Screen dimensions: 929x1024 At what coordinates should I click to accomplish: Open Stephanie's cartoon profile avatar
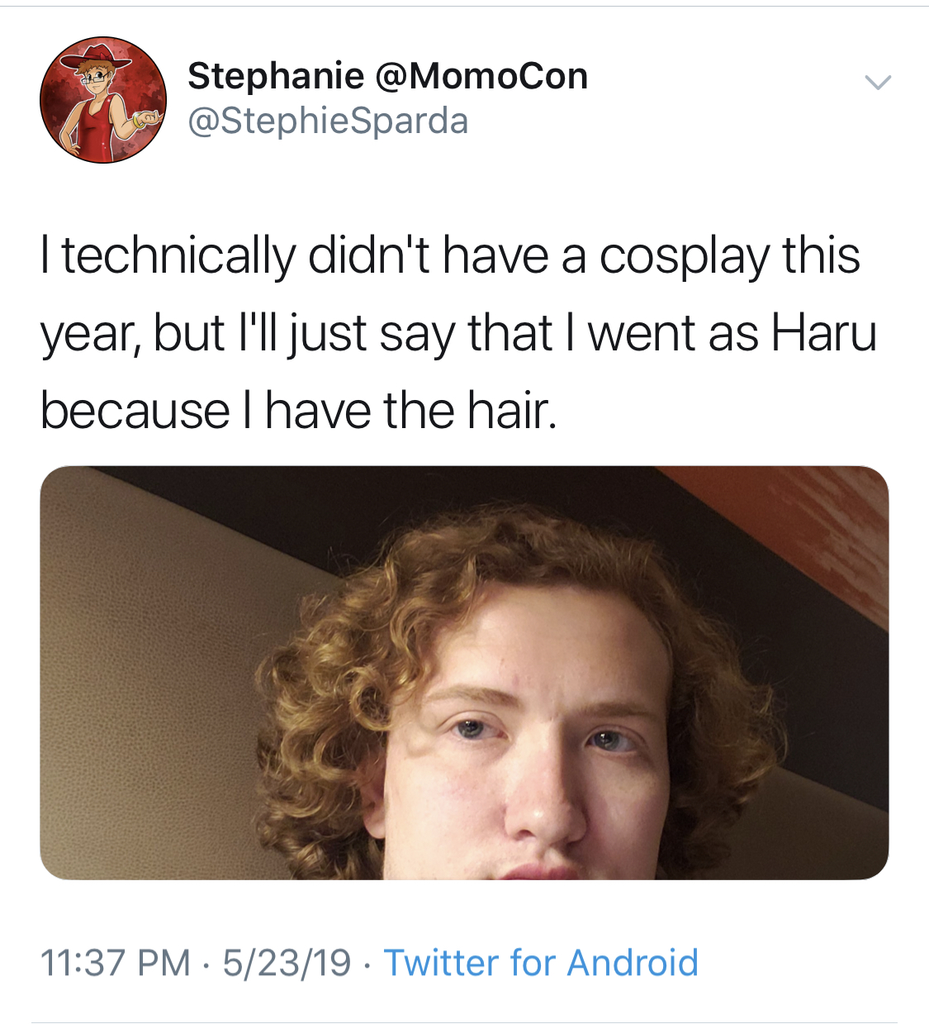(x=103, y=100)
